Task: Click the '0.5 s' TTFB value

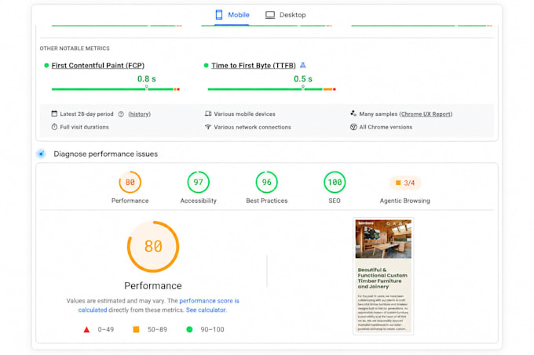Action: [303, 79]
